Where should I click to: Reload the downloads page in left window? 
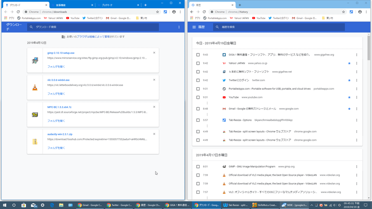18,12
